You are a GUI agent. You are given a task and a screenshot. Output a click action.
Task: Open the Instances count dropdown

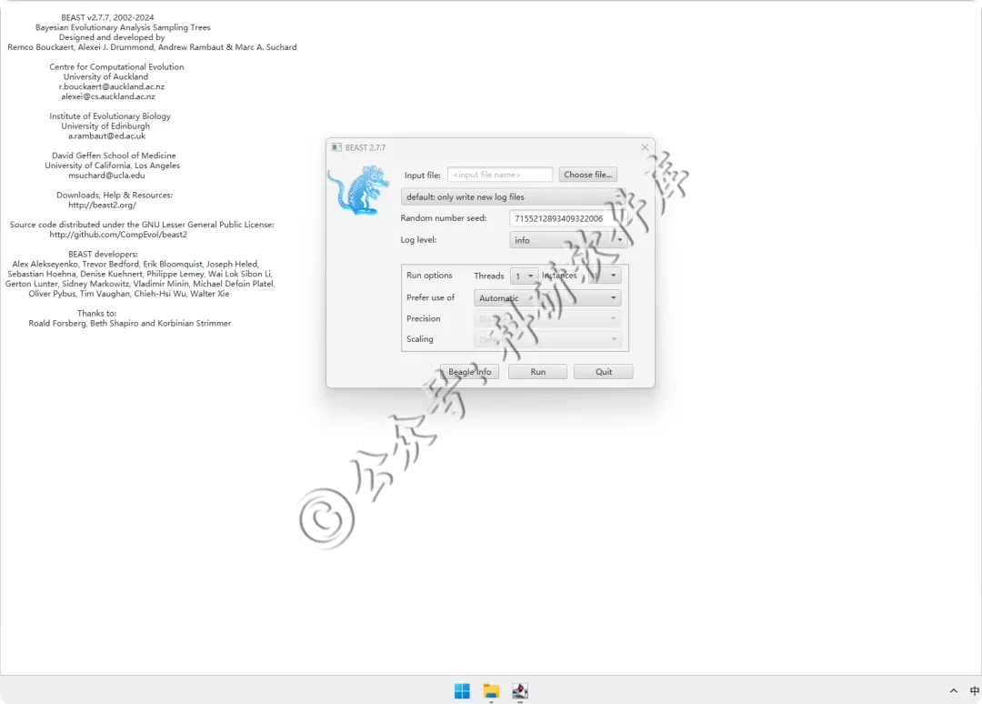pos(605,276)
